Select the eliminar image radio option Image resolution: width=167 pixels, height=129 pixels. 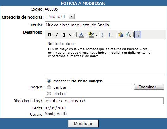coord(49,93)
